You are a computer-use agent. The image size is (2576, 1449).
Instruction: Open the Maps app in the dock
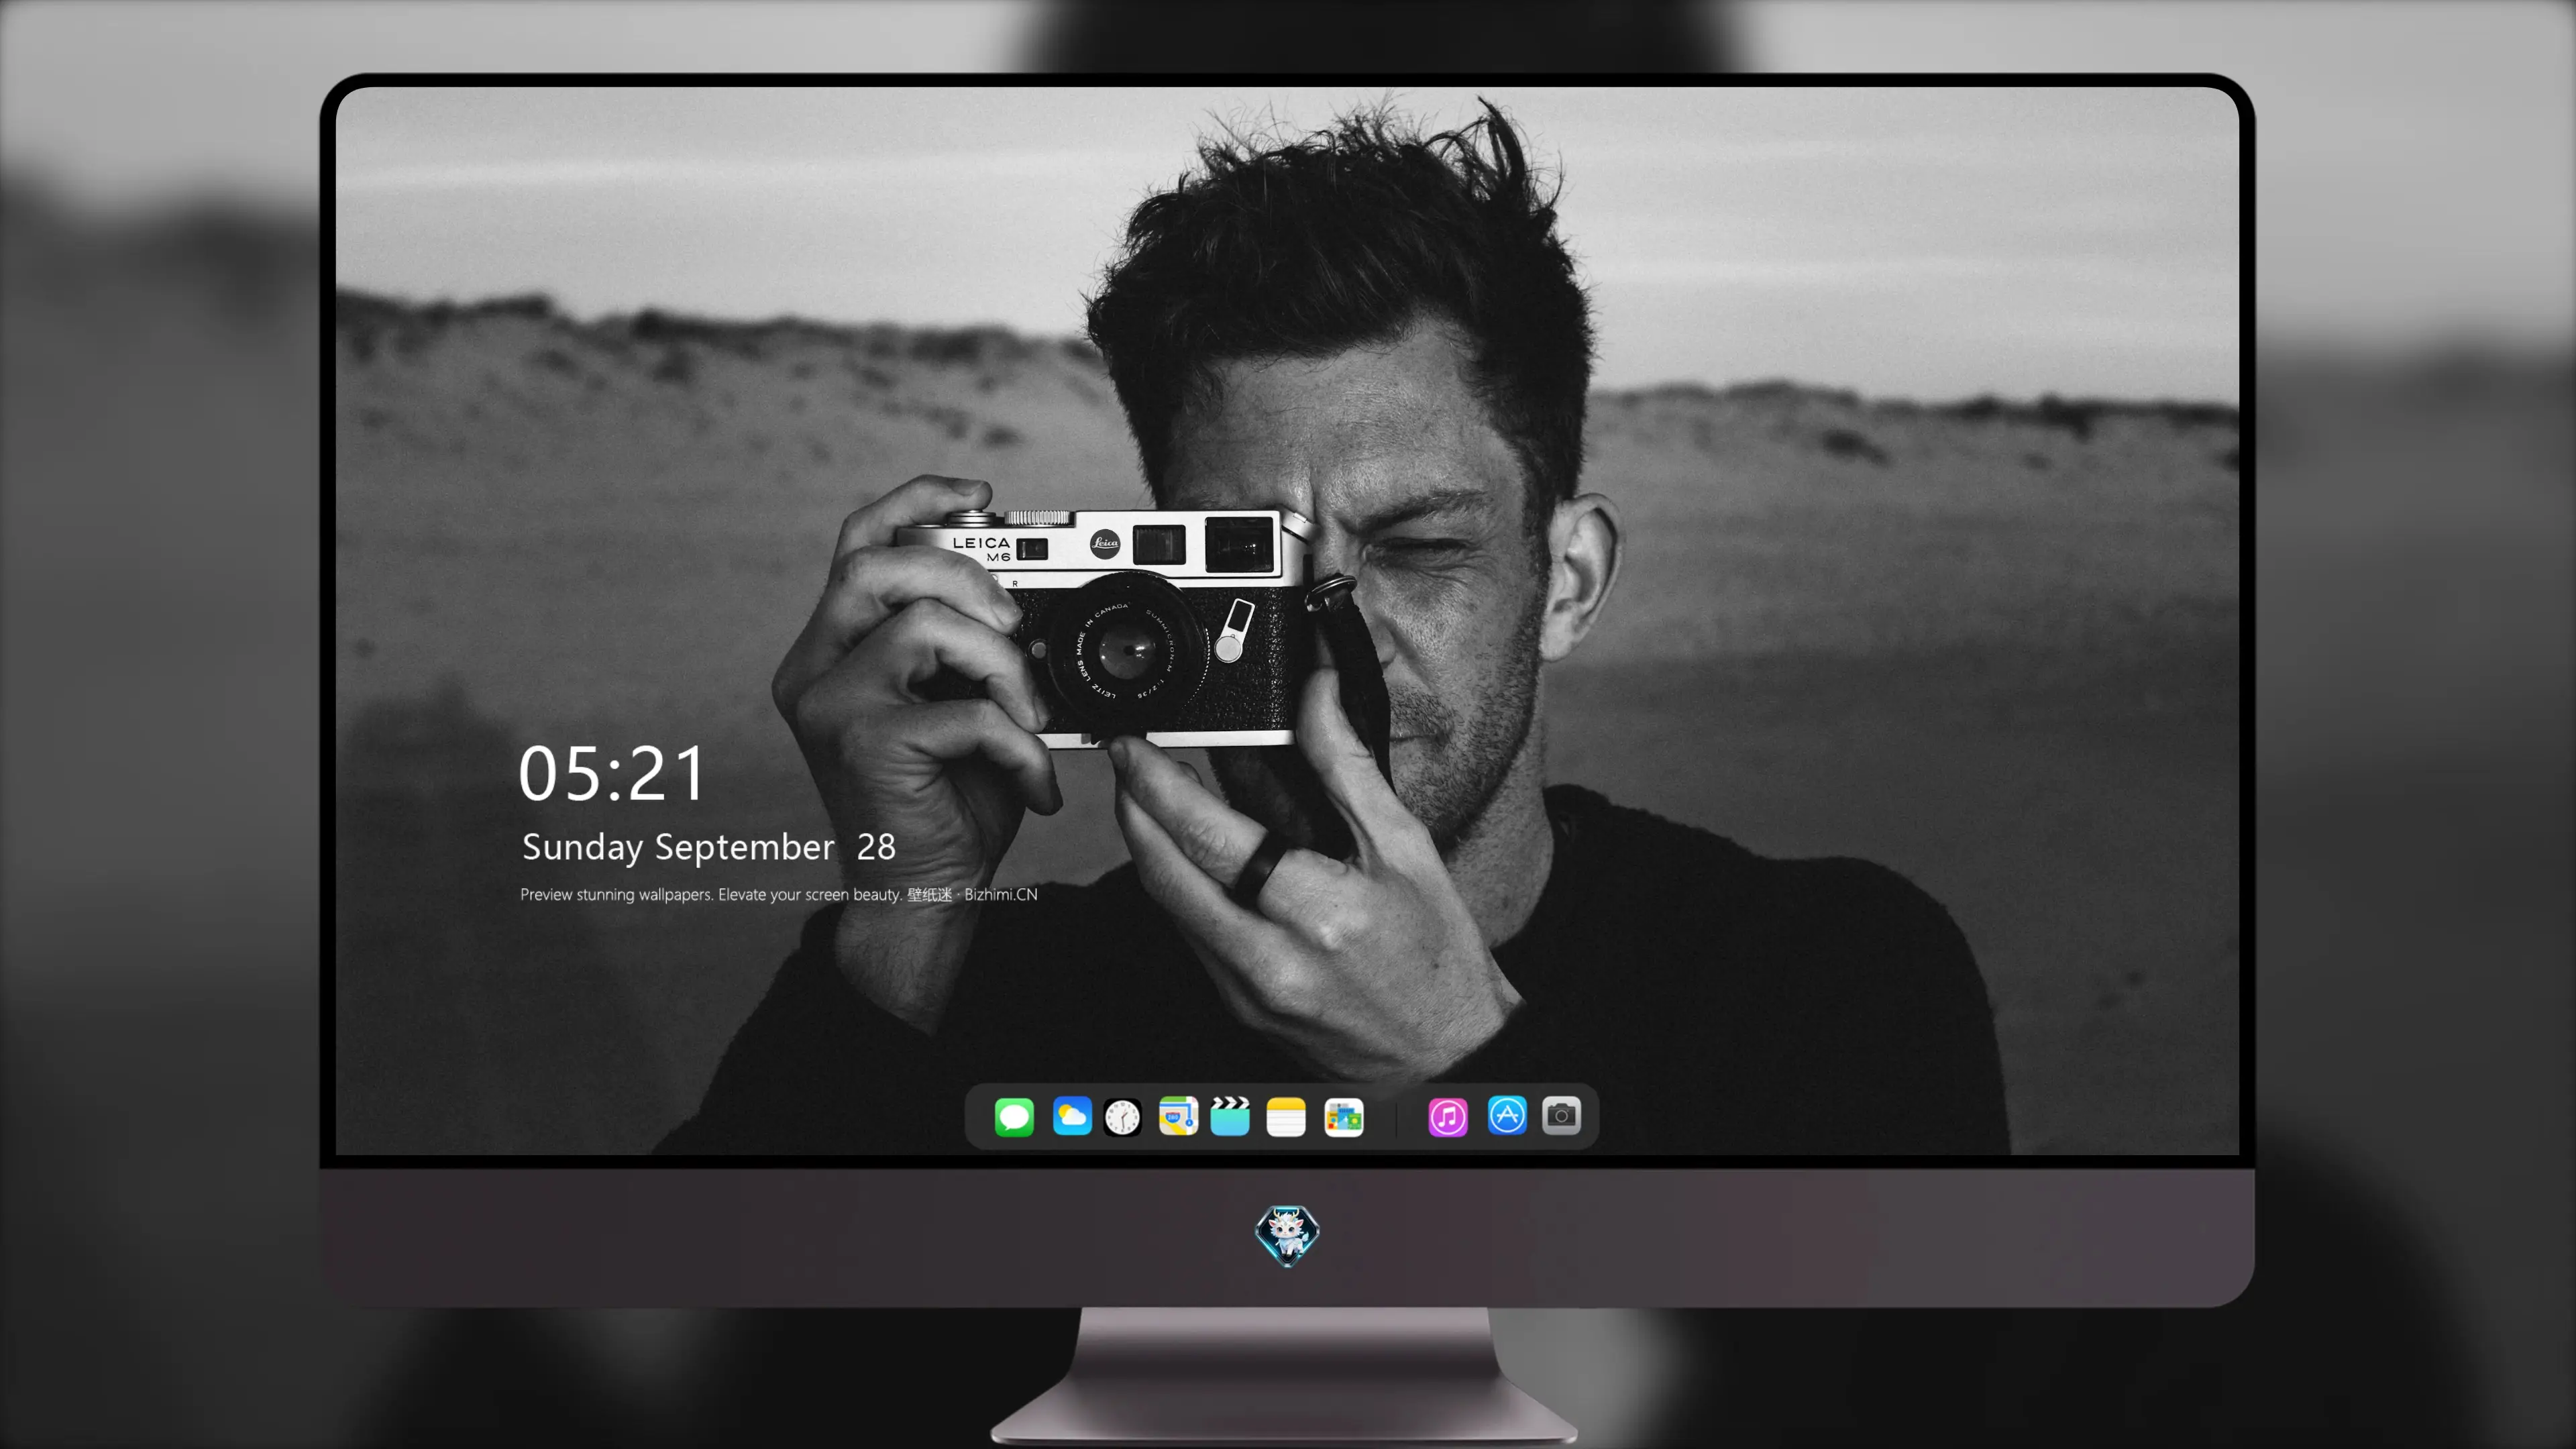1178,1116
